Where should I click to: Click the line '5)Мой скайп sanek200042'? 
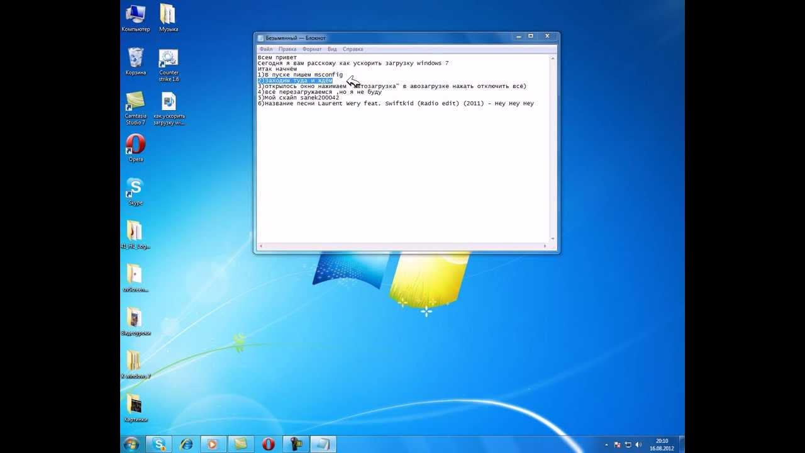click(x=299, y=98)
